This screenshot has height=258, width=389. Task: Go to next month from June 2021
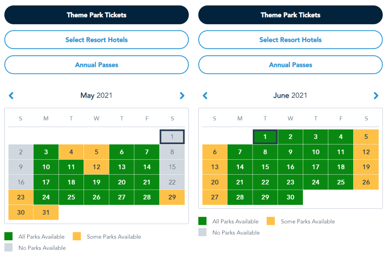376,96
